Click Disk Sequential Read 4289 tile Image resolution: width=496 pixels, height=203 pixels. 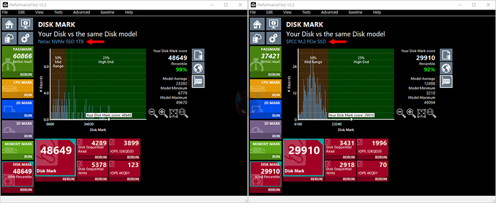click(92, 149)
